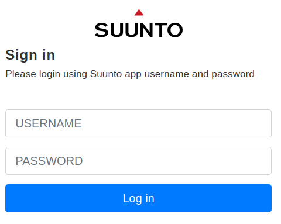The width and height of the screenshot is (281, 224).
Task: Select the field labeled PASSWORD
Action: (138, 161)
